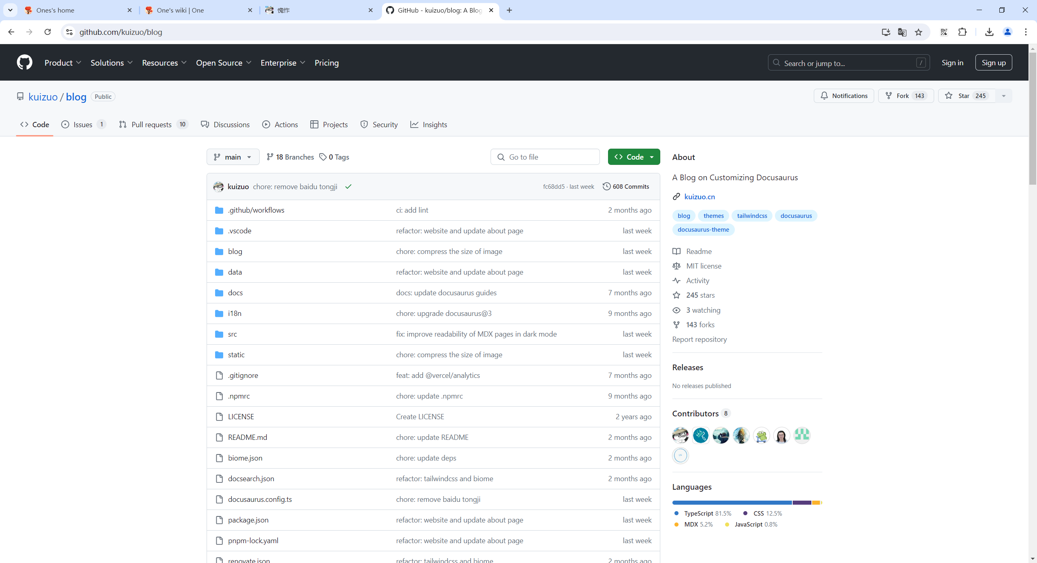Open the Actions tab

280,124
